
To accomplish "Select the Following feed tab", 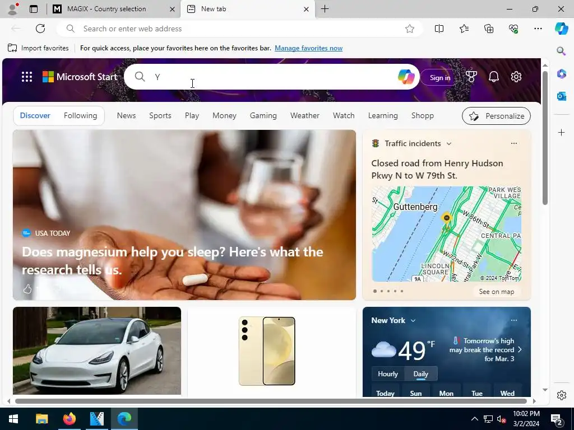I will coord(81,115).
